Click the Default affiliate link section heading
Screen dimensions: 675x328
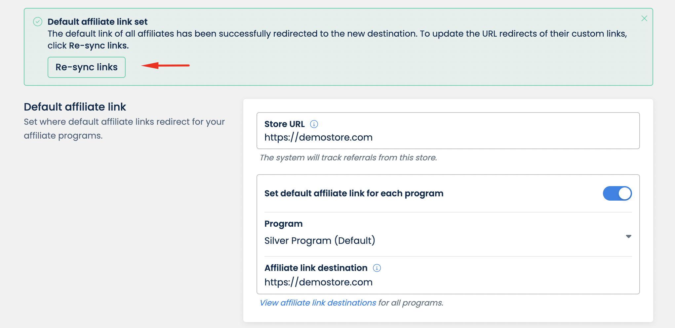click(75, 107)
